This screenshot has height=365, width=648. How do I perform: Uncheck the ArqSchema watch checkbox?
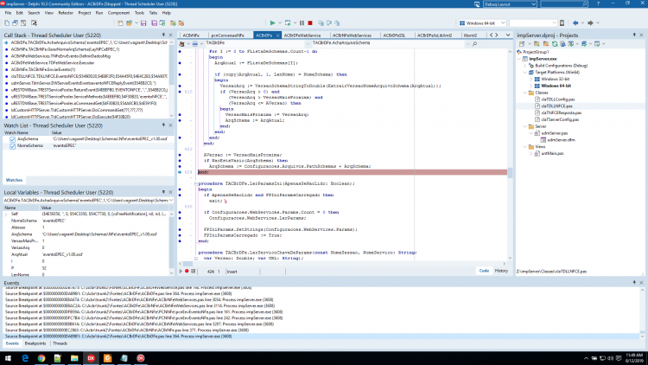[12, 139]
